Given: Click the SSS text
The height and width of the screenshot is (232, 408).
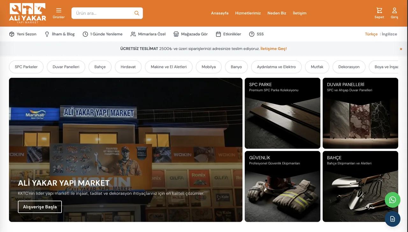Looking at the screenshot, I should [x=260, y=34].
